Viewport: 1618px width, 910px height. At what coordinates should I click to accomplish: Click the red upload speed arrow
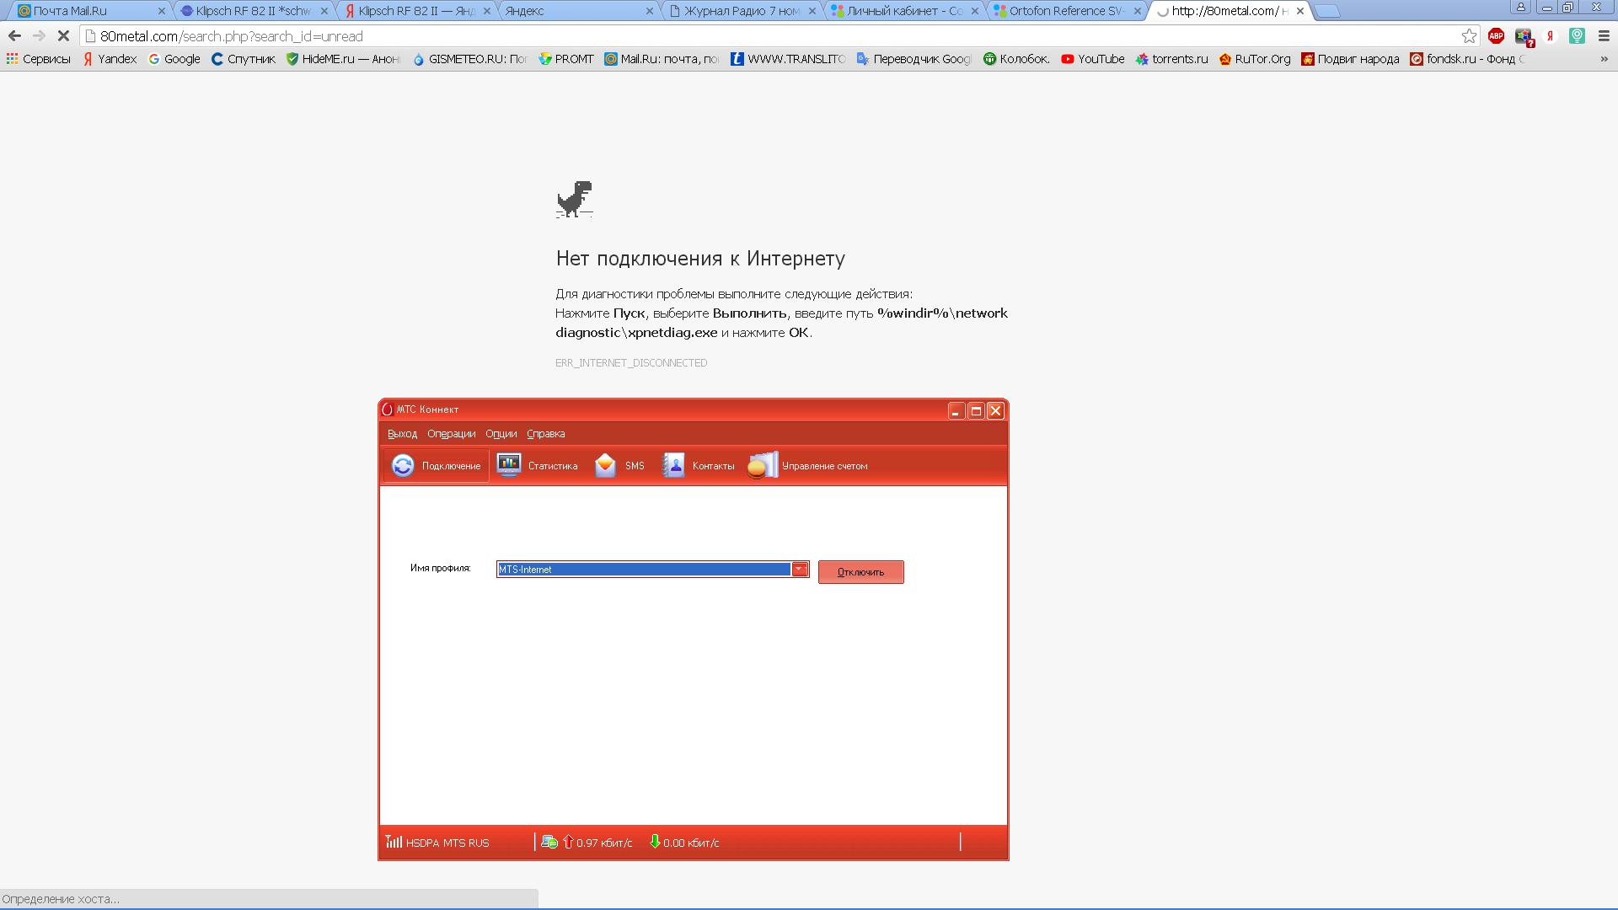[568, 842]
